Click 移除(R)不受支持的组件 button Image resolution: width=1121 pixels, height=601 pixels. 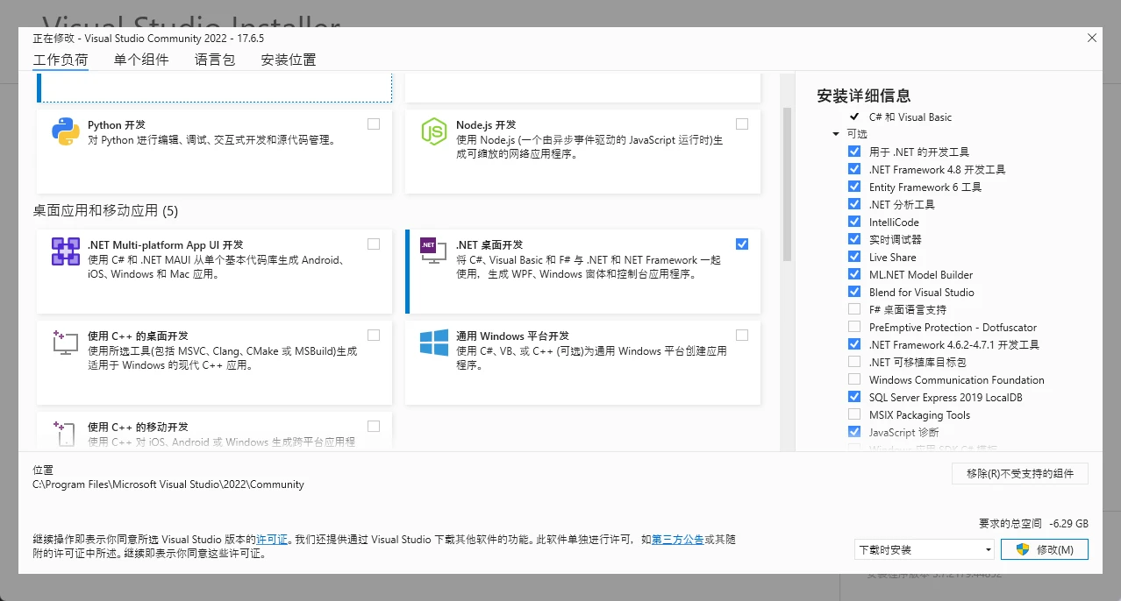[1020, 473]
